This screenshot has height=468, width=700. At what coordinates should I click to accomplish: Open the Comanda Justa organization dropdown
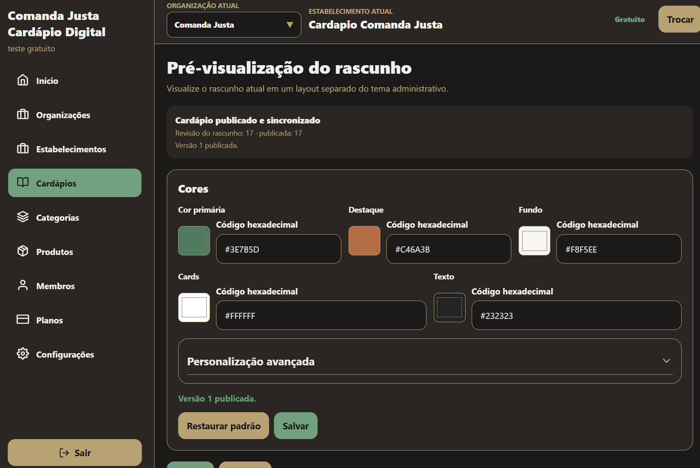234,25
